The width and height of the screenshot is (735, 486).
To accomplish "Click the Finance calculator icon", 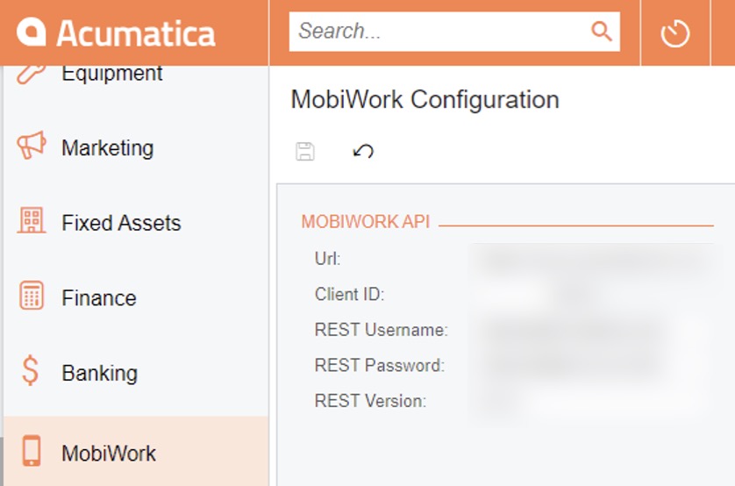I will (x=32, y=297).
